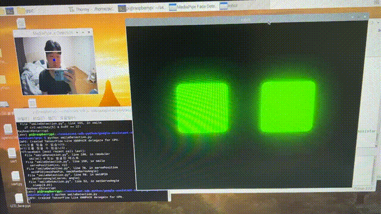Maximize the MediaPipe Face Detection window
The width and height of the screenshot is (381, 214).
[83, 32]
